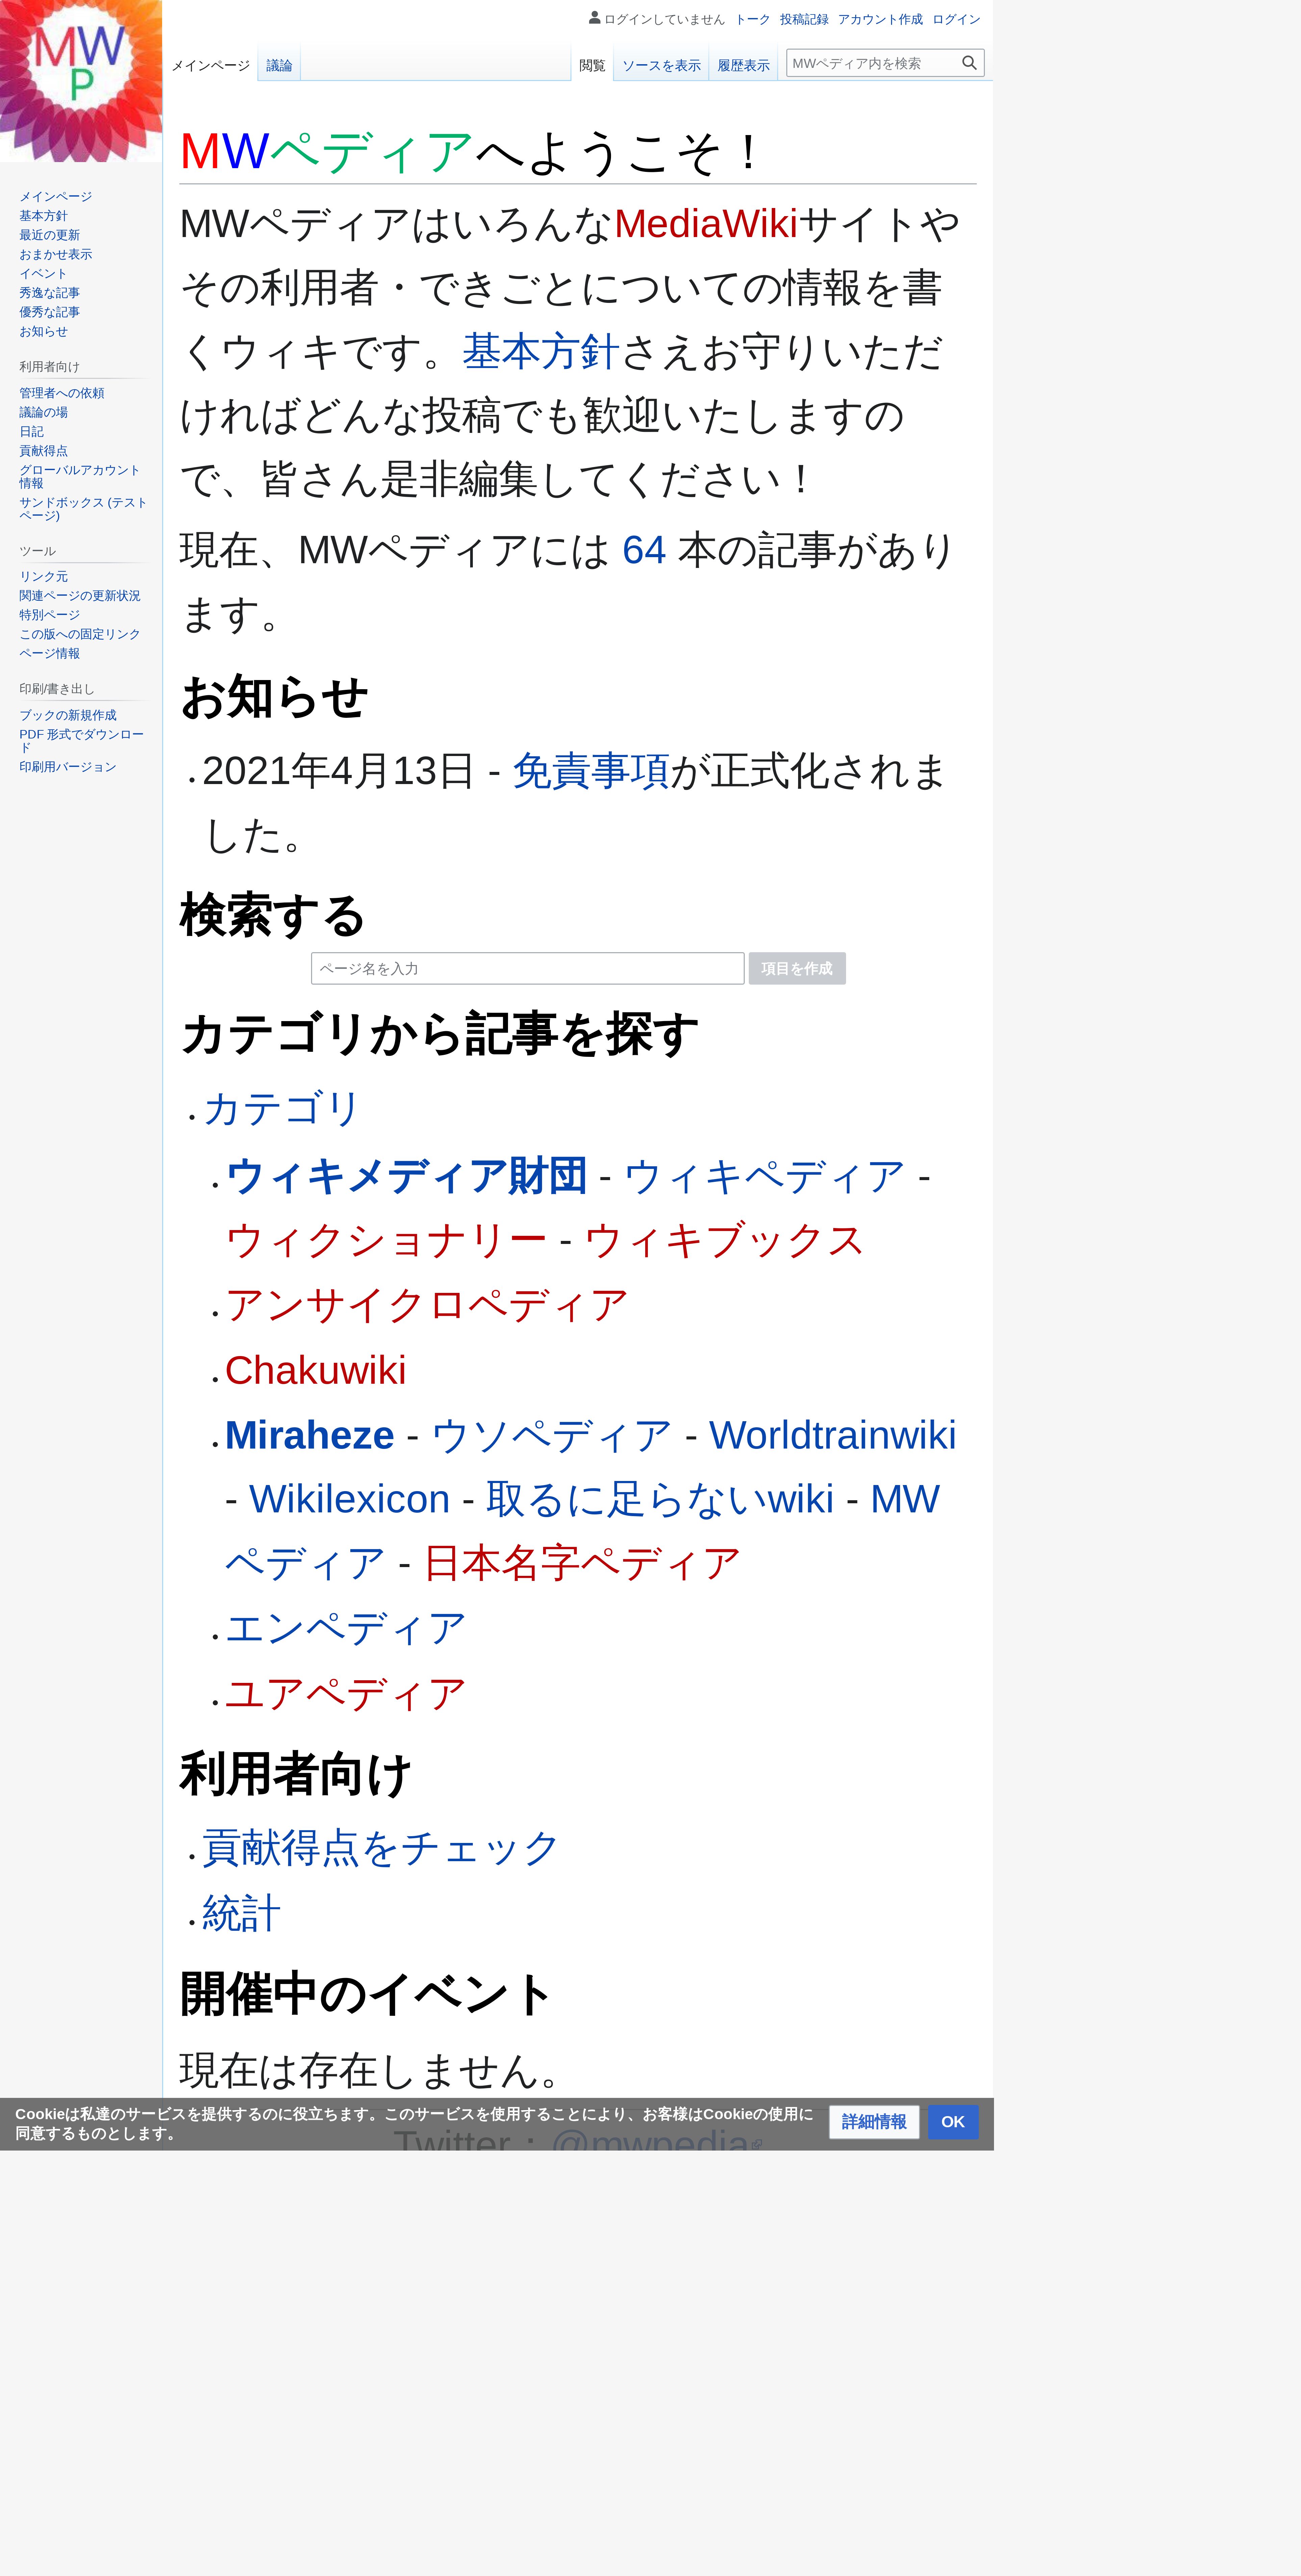The height and width of the screenshot is (2576, 1301).
Task: Click the ログイン link
Action: 956,19
